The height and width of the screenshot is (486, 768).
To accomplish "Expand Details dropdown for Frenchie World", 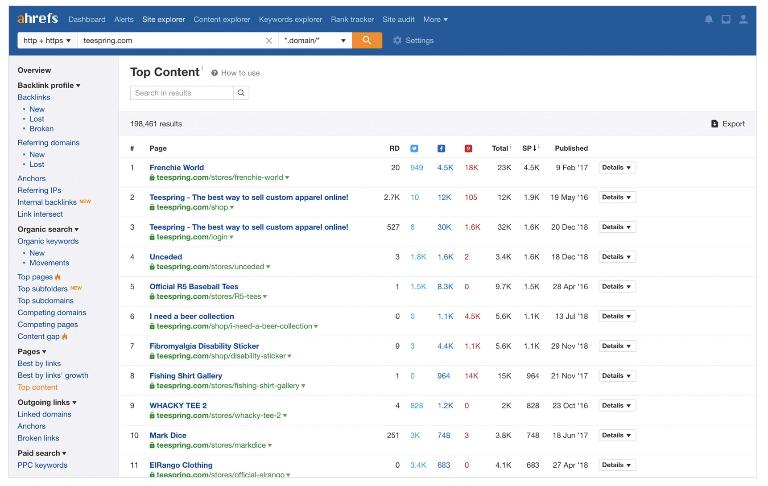I will pos(616,168).
